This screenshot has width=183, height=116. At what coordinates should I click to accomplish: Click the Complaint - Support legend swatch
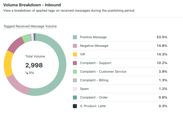tap(75, 63)
